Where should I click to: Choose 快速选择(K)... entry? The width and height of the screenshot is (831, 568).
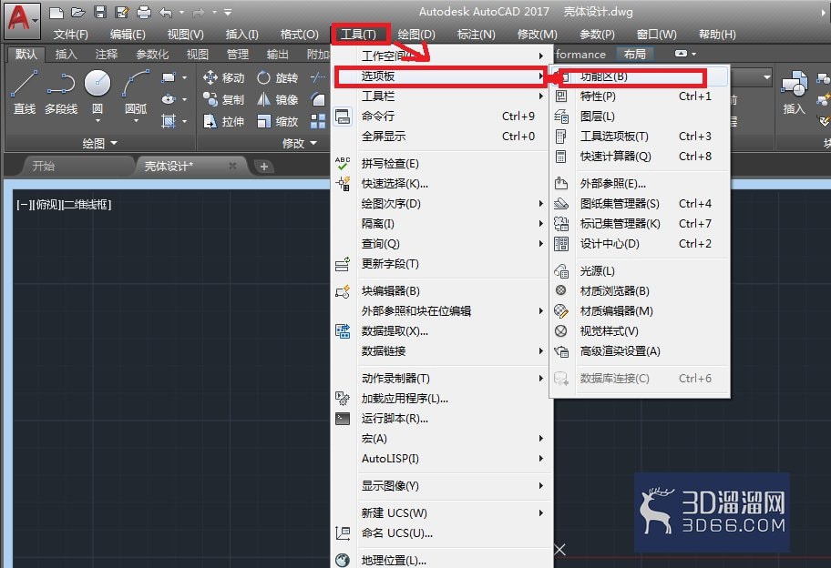pos(441,184)
